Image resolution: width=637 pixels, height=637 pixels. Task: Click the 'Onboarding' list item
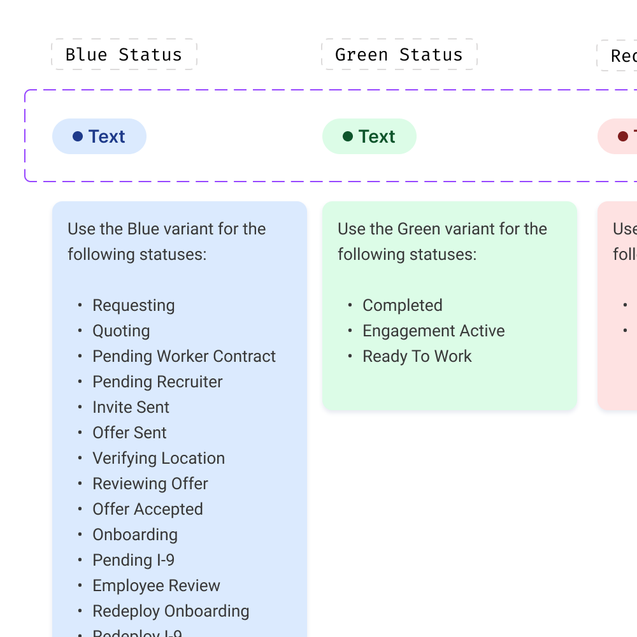[135, 534]
